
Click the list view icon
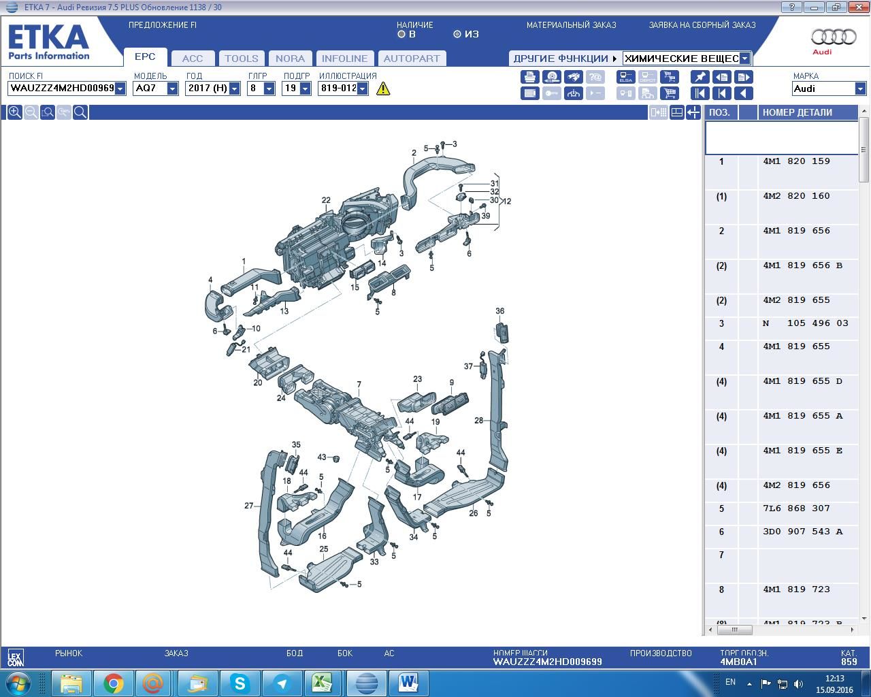pyautogui.click(x=530, y=93)
